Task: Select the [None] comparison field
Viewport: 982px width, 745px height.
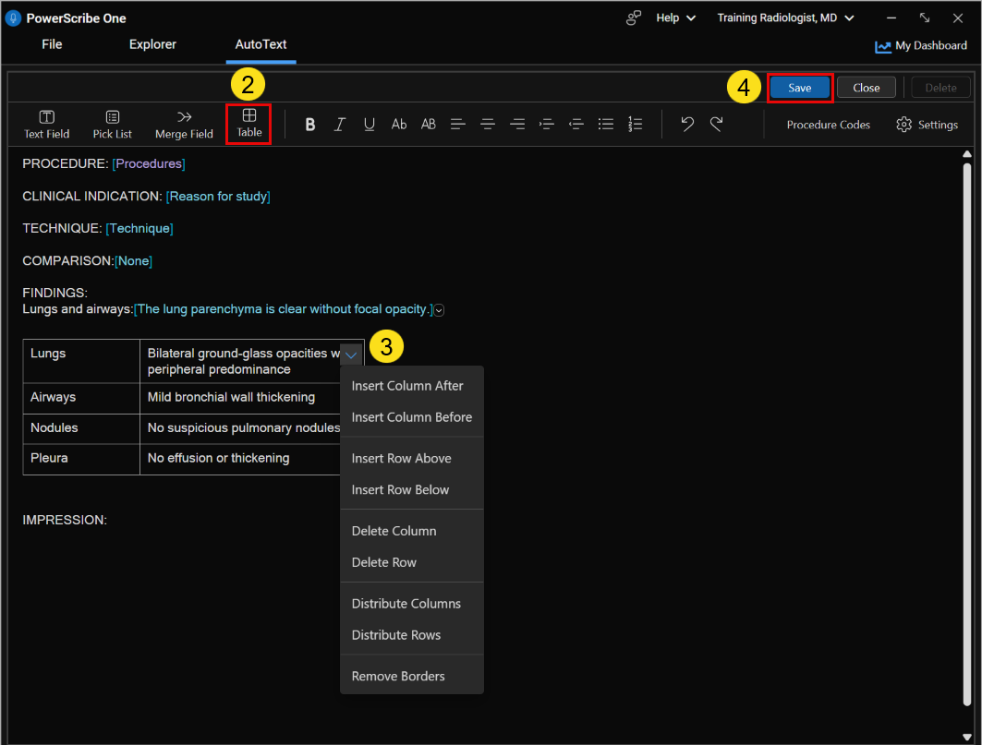Action: [x=133, y=261]
